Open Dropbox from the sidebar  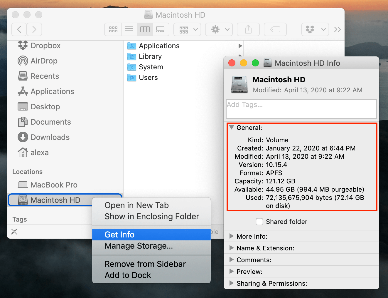click(x=45, y=46)
